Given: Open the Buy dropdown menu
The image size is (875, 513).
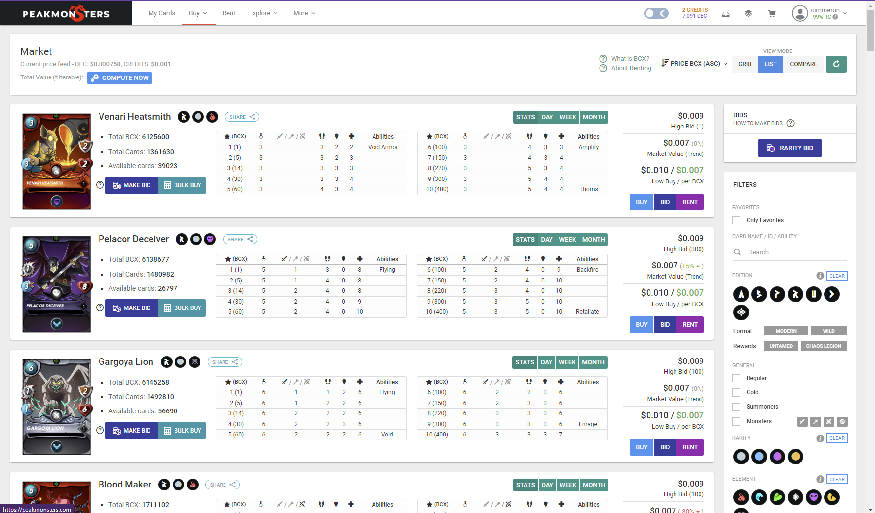Looking at the screenshot, I should 198,13.
